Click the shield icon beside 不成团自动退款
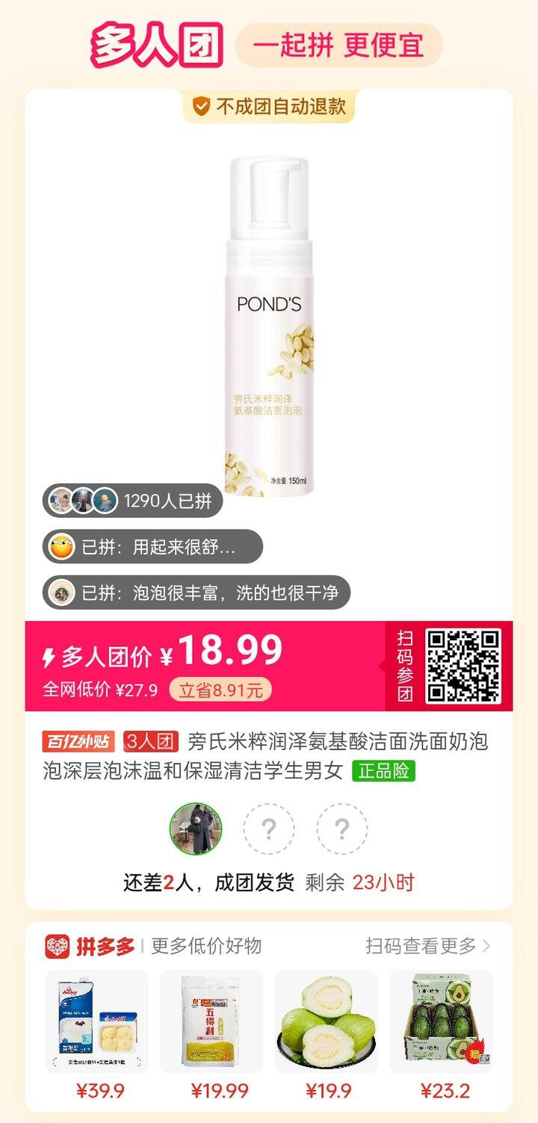 pyautogui.click(x=201, y=107)
